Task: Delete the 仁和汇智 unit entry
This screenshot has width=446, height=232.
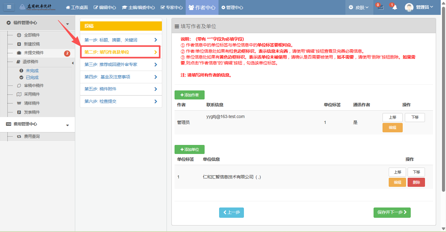Action: pyautogui.click(x=416, y=182)
